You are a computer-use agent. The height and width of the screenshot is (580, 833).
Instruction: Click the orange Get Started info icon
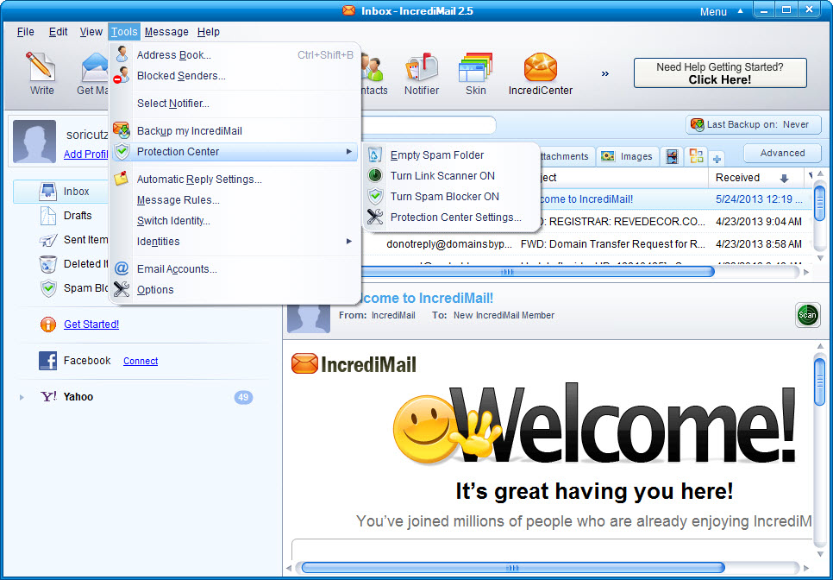(x=47, y=325)
